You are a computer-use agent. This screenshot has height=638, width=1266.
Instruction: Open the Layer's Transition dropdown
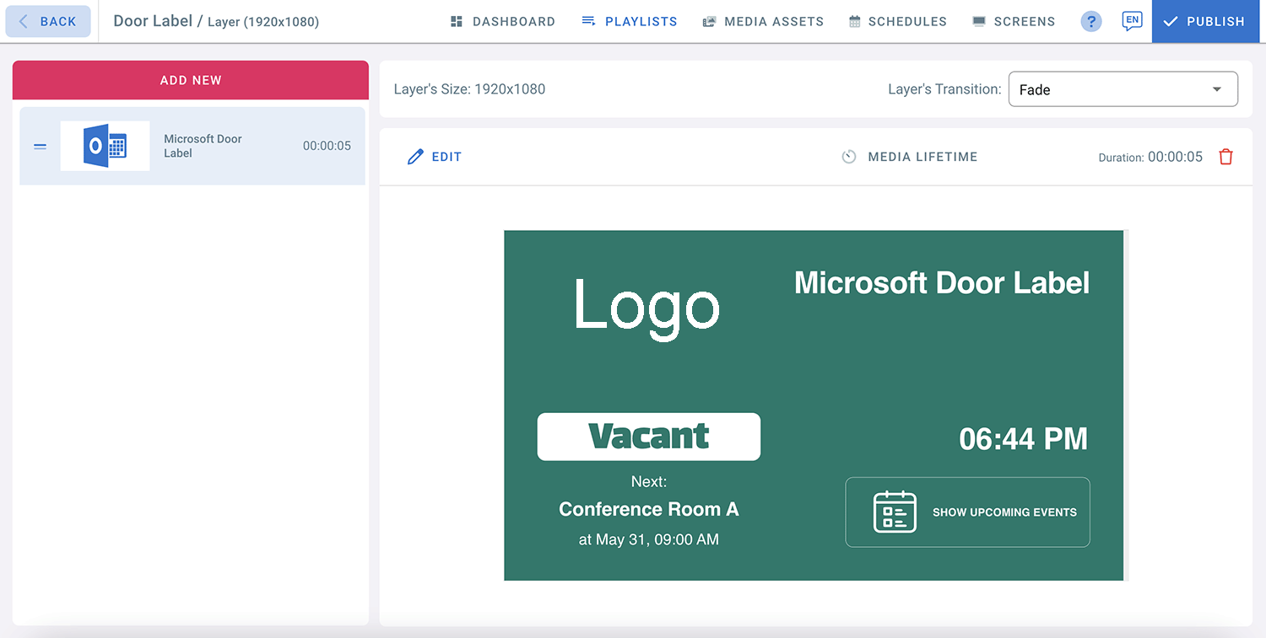tap(1123, 89)
